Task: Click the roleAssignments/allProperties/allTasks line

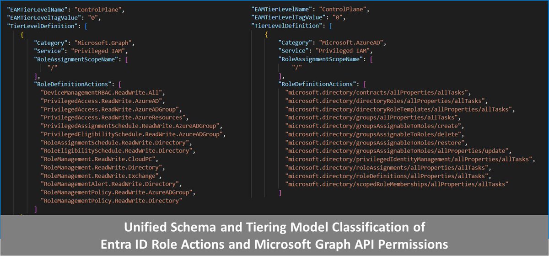Action: [389, 167]
